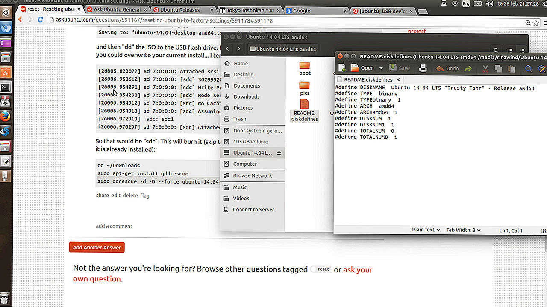
Task: Eject the Ubuntu 14.04 volume
Action: coord(279,153)
